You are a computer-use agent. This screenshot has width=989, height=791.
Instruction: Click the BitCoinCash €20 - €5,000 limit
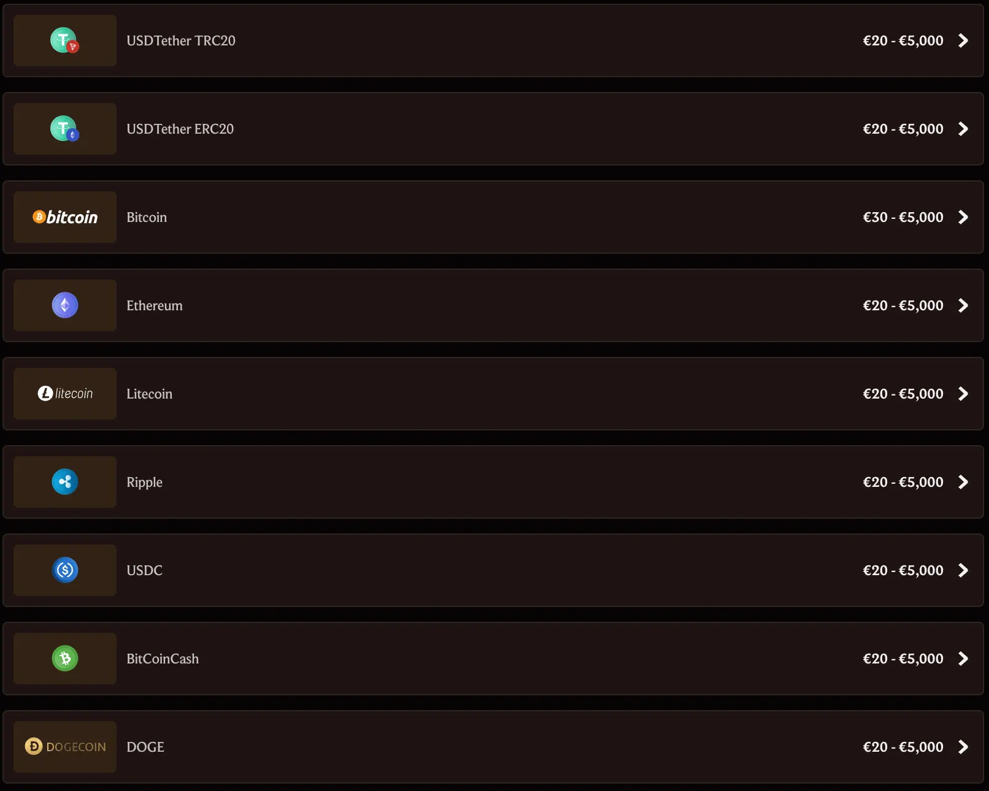coord(903,659)
